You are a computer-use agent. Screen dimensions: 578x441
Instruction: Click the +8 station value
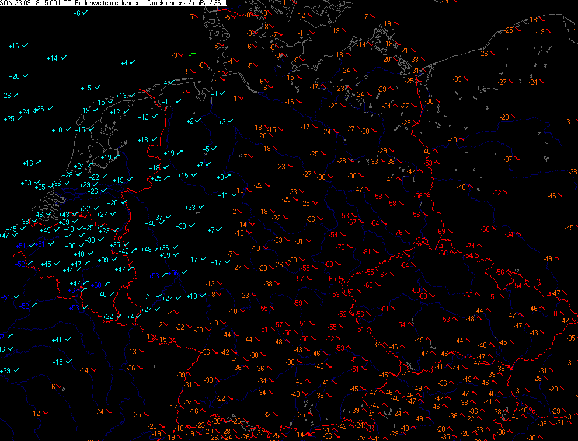pos(220,178)
